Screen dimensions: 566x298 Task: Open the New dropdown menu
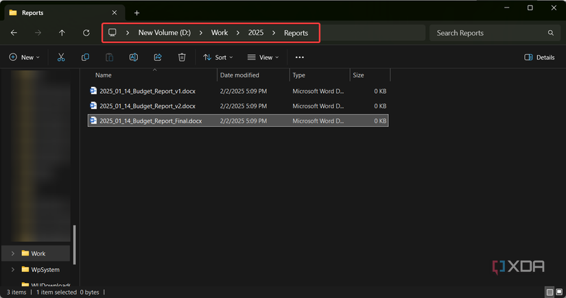(x=25, y=58)
